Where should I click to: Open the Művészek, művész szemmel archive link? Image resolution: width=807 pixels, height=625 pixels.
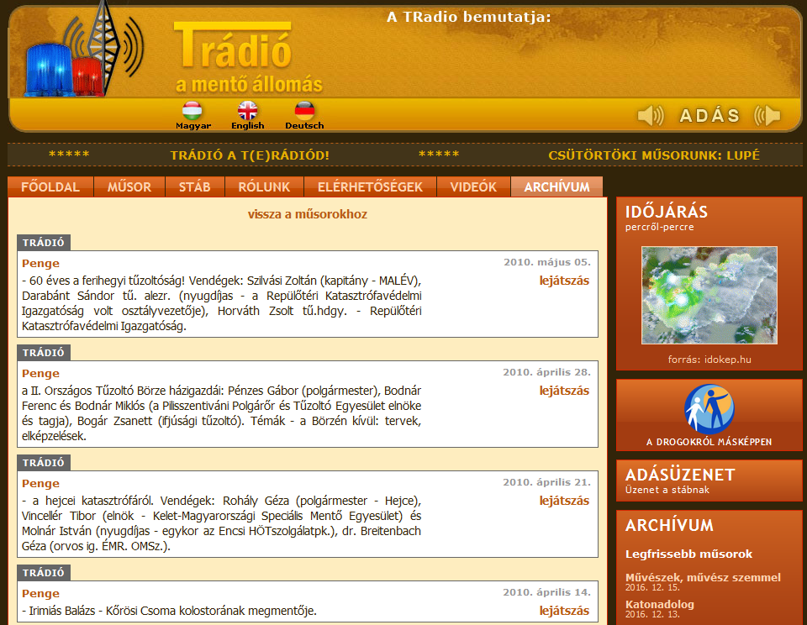703,578
